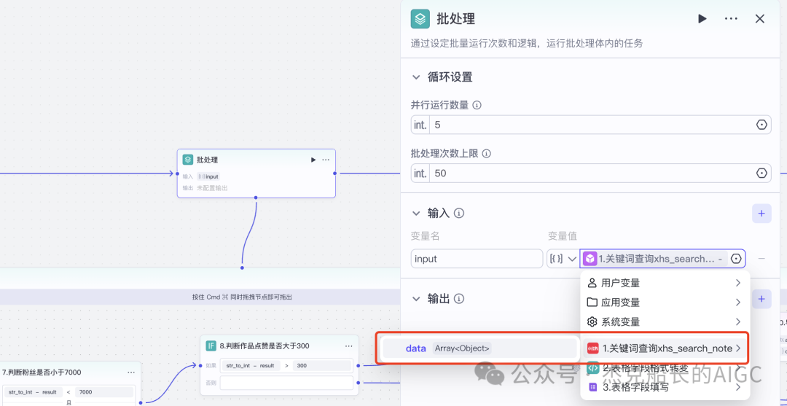787x406 pixels.
Task: Show info tooltip for 输出 section
Action: tap(459, 299)
